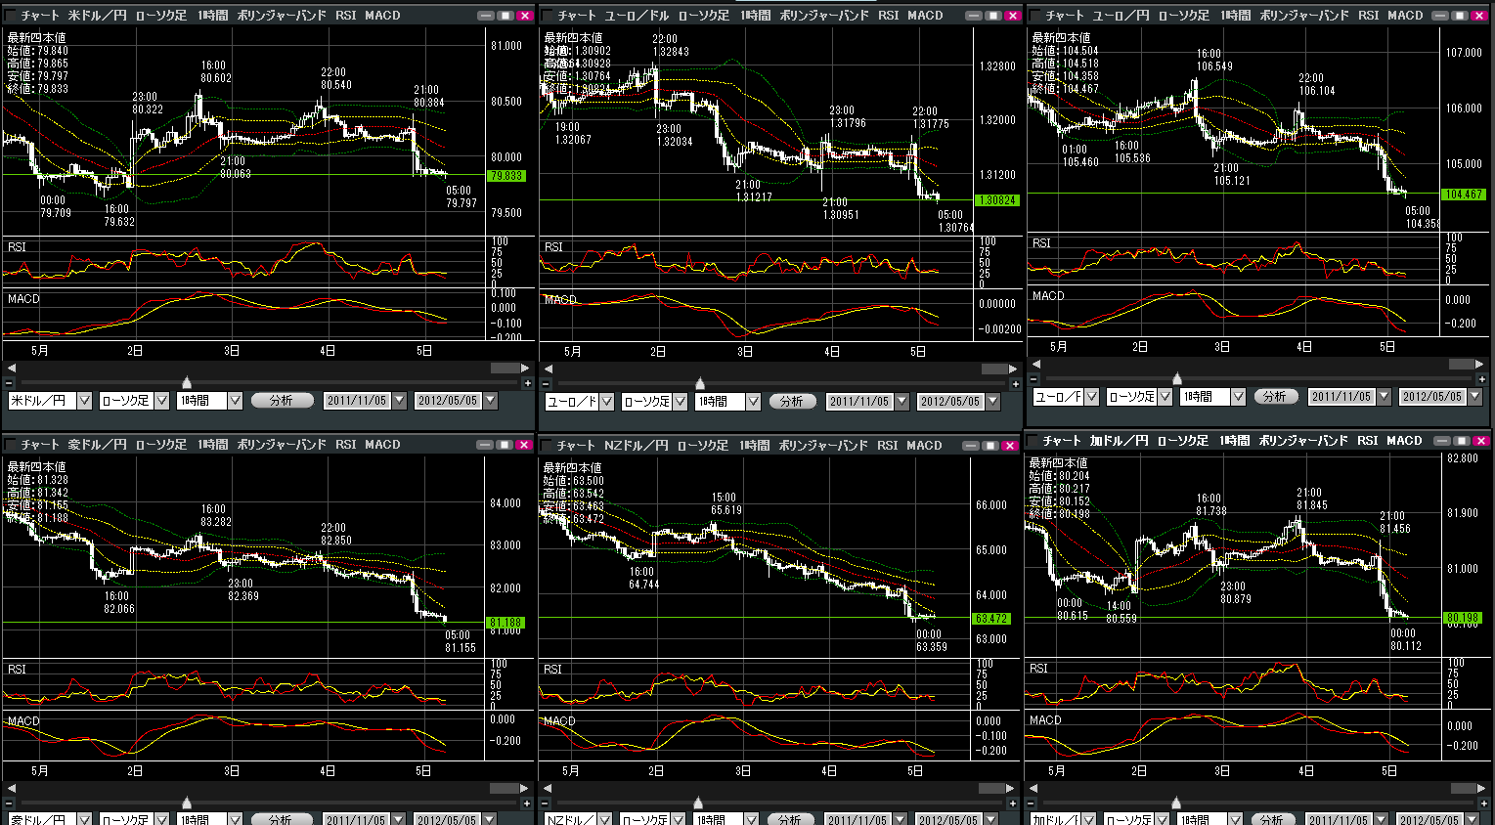The height and width of the screenshot is (825, 1495).
Task: Toggle checkbox in 加ドル/円 chart title bar
Action: tap(1033, 441)
